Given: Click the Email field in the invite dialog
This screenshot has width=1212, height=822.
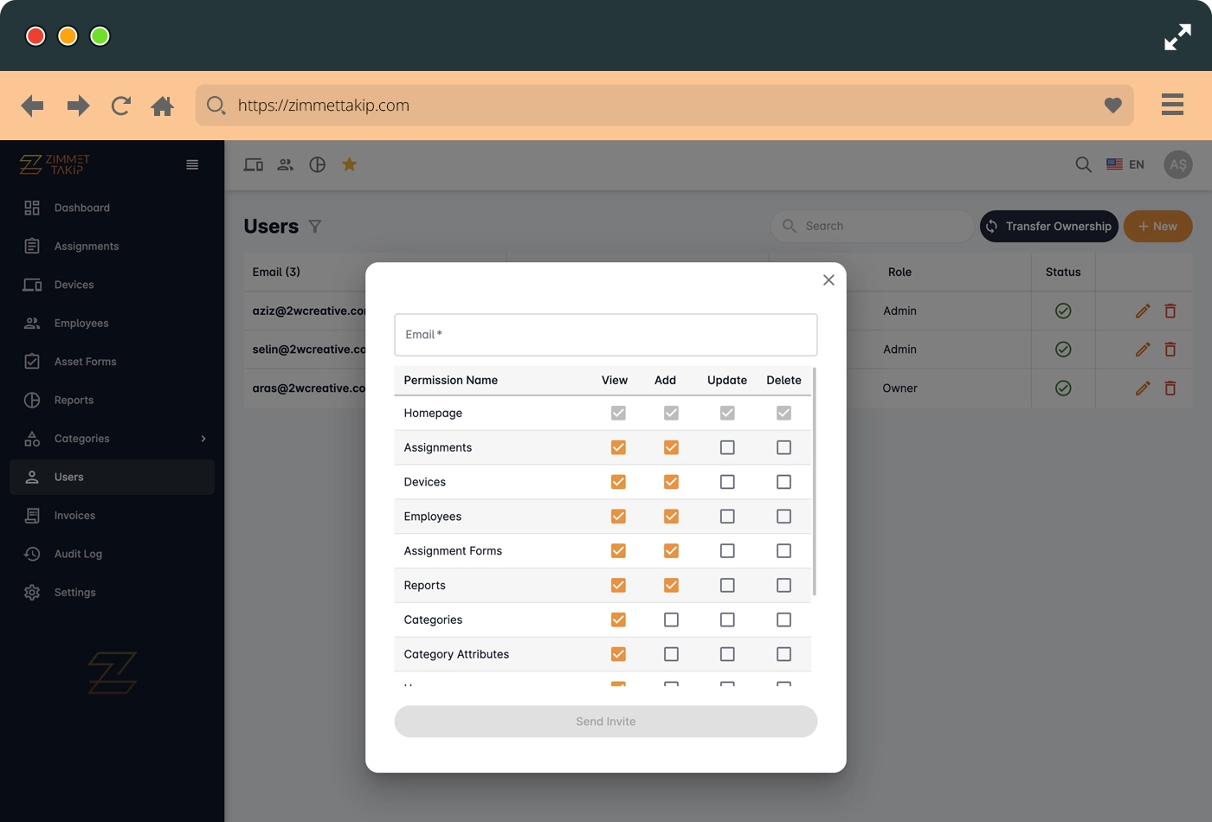Looking at the screenshot, I should (x=606, y=335).
